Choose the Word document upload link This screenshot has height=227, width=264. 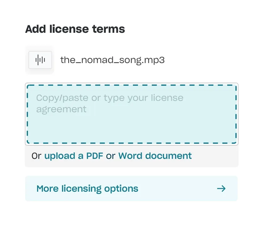(155, 156)
